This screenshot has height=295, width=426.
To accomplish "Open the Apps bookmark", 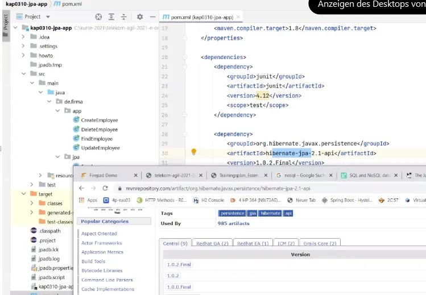I will pos(88,200).
